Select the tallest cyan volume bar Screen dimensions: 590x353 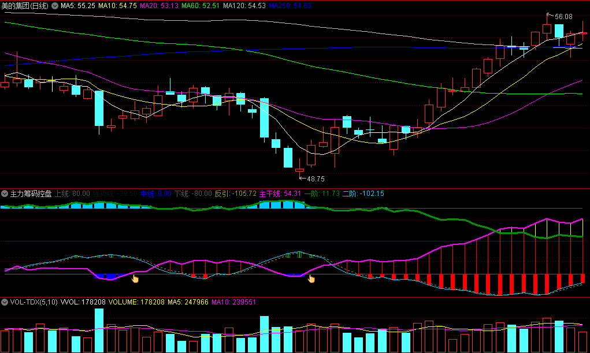click(99, 330)
